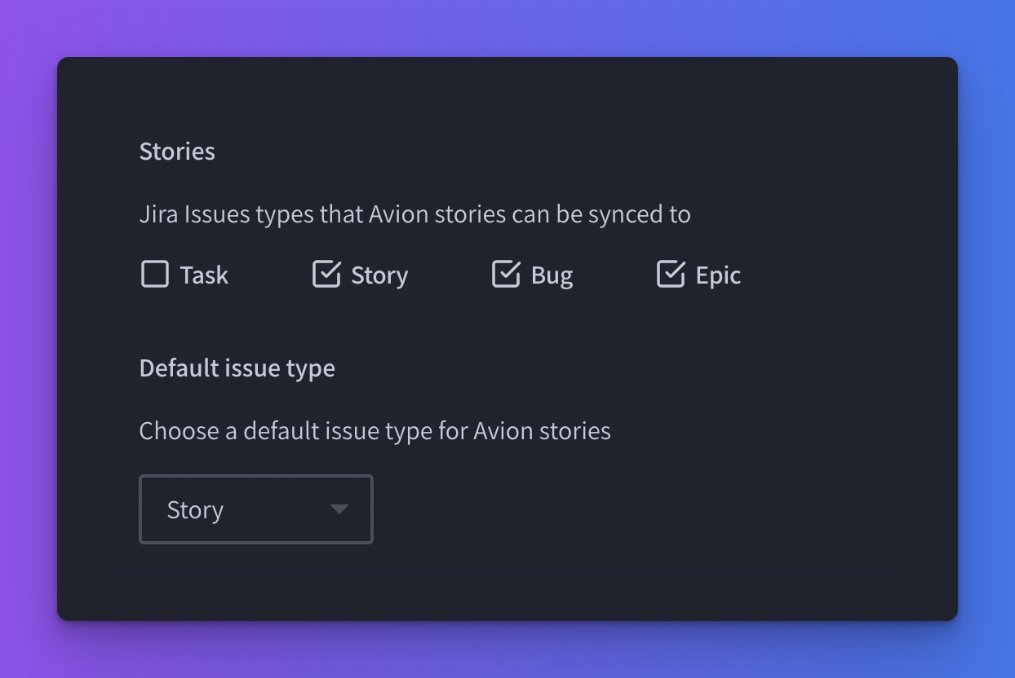This screenshot has height=678, width=1015.
Task: Click the 'Jira Issues types' description text
Action: [415, 214]
